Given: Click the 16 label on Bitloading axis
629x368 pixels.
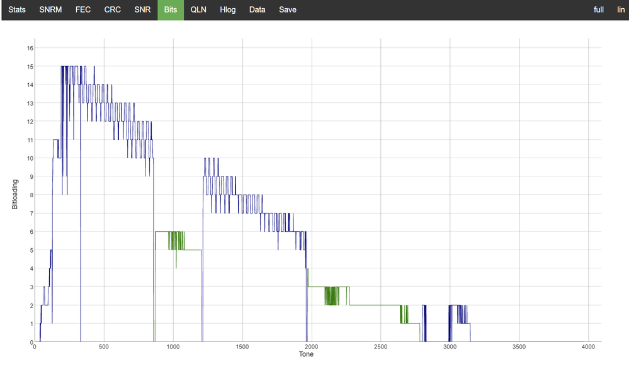Looking at the screenshot, I should pos(30,48).
